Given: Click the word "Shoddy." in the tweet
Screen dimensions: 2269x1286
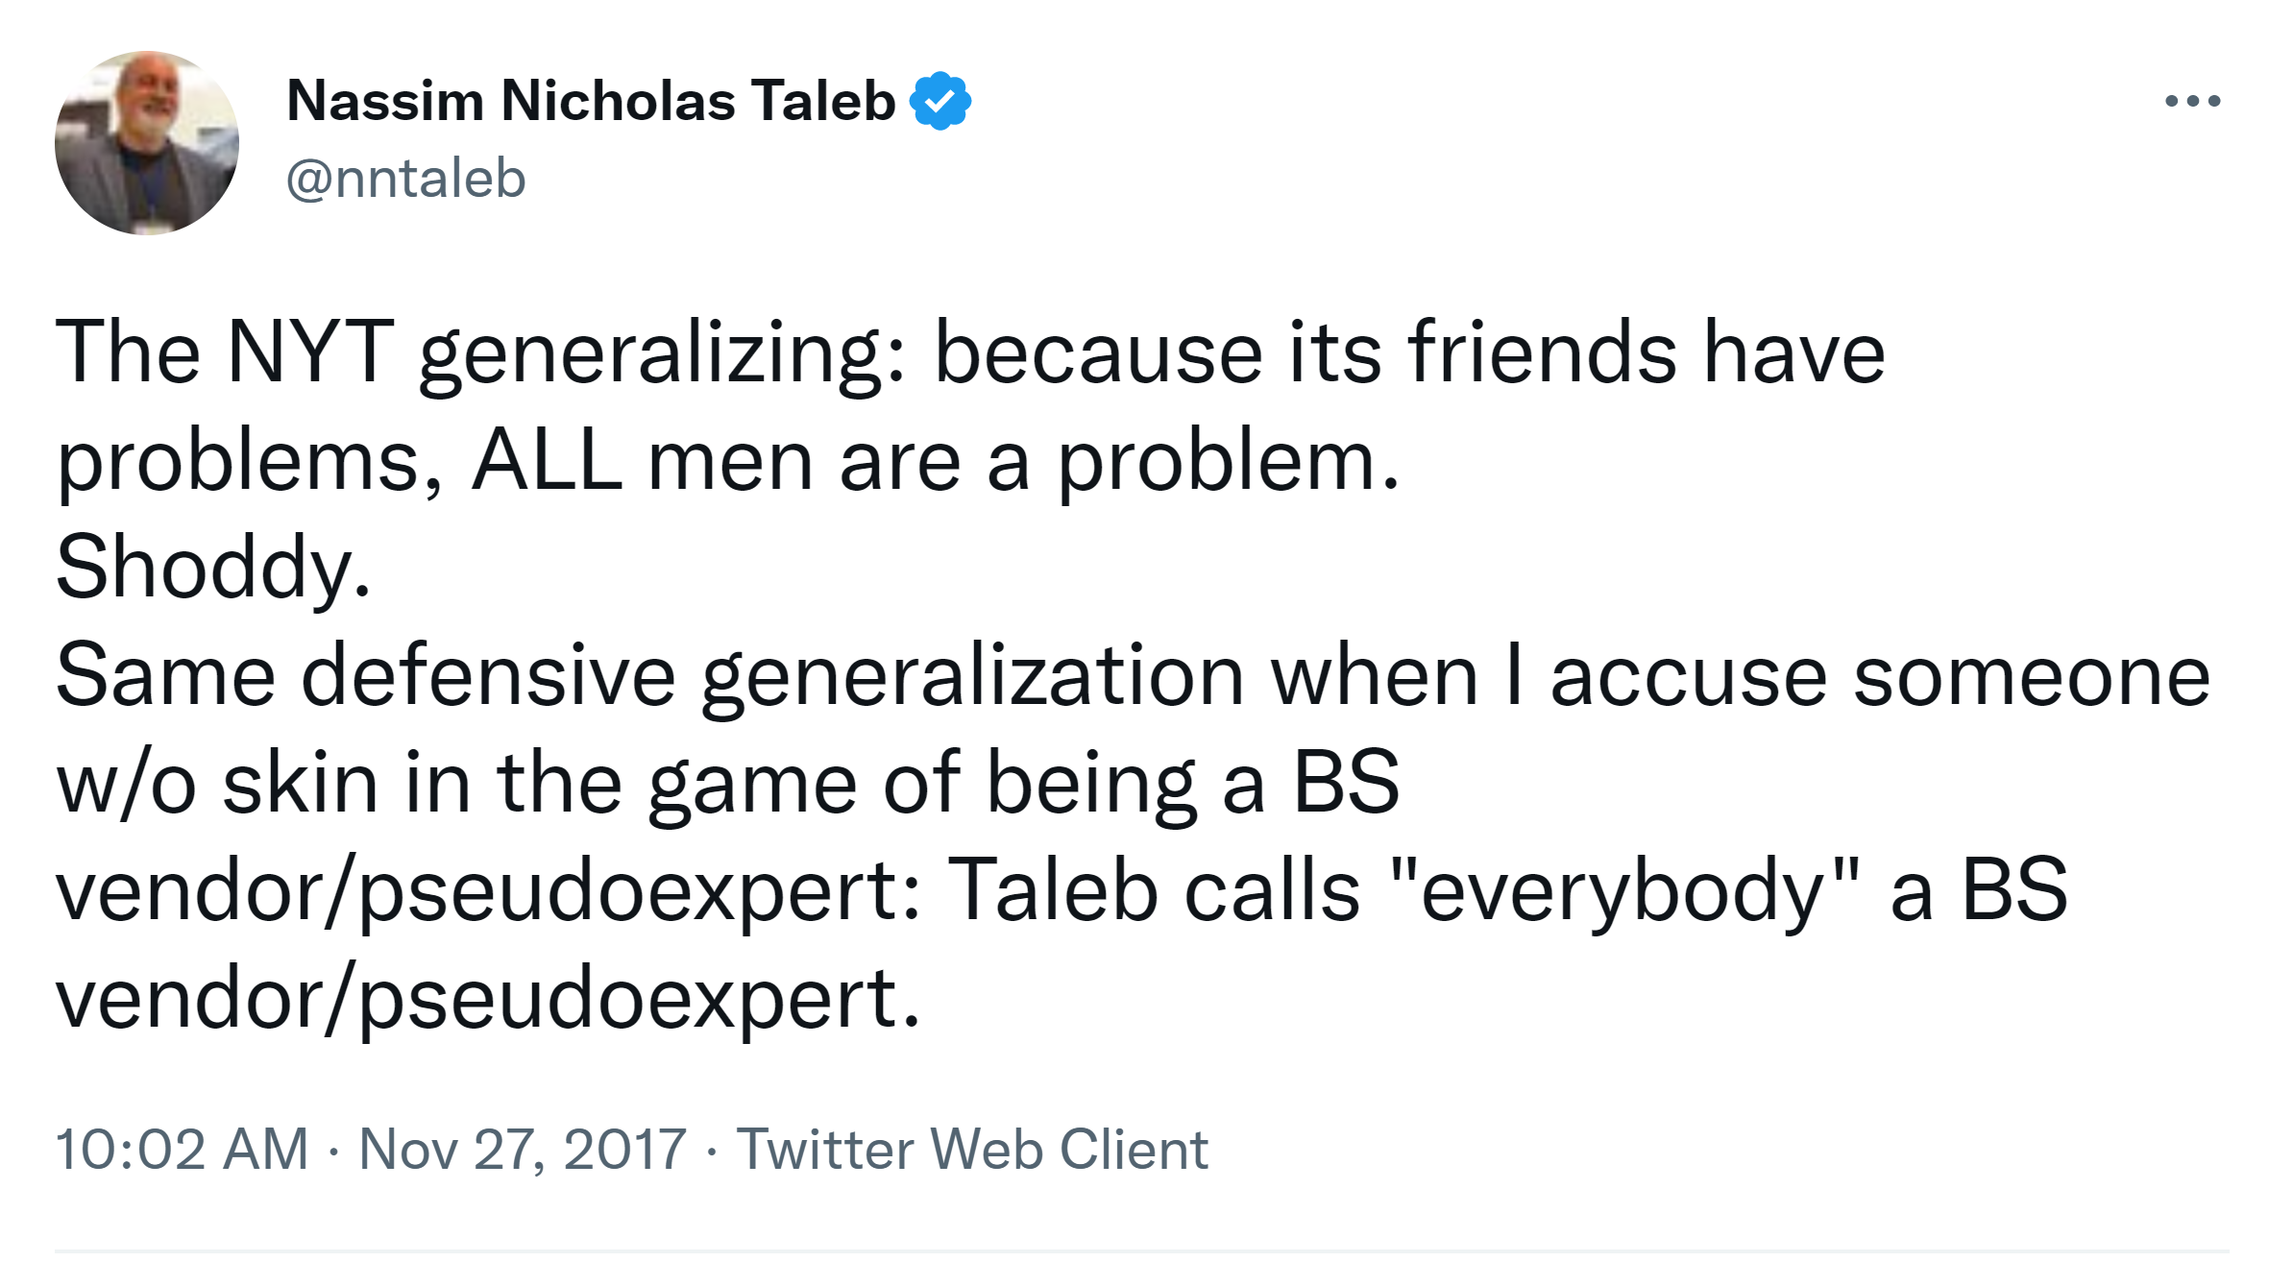Looking at the screenshot, I should [213, 568].
